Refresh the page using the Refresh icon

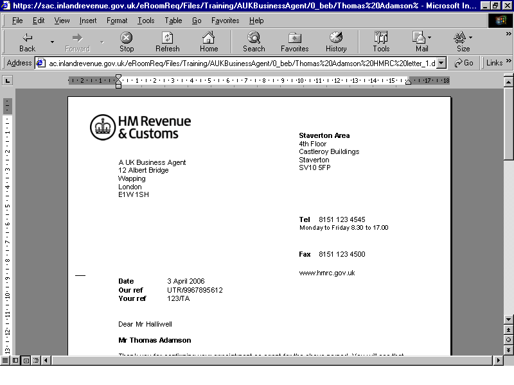pyautogui.click(x=167, y=38)
